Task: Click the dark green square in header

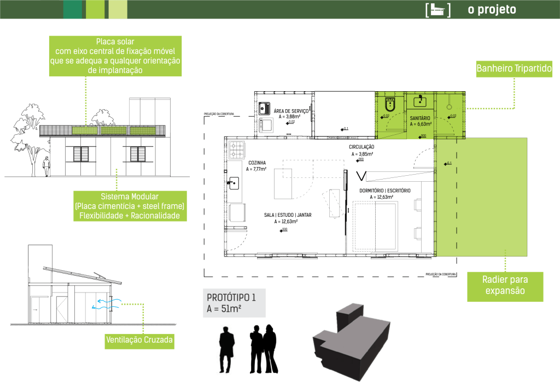Action: point(73,9)
